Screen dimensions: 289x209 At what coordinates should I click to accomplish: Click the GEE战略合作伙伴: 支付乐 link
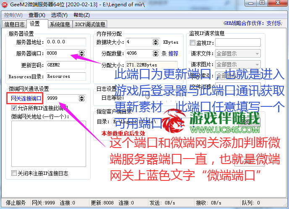pos(253,23)
